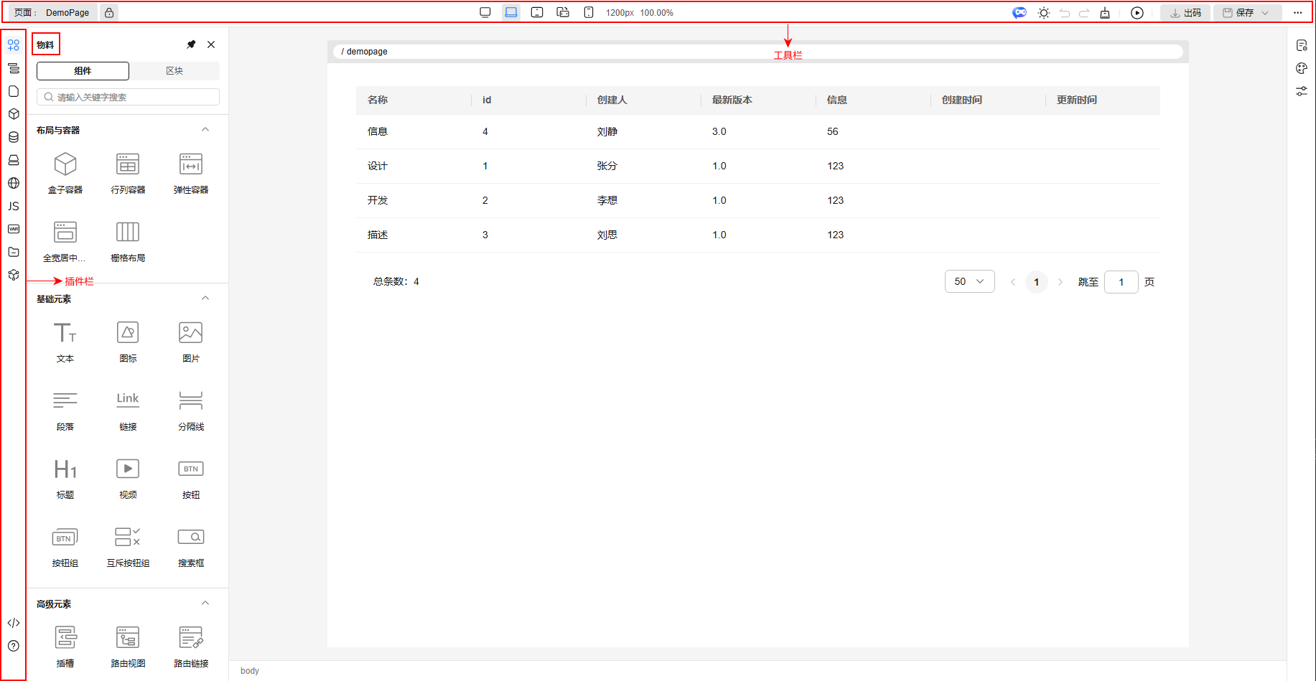Click the 出码 button
1316x681 pixels.
pyautogui.click(x=1185, y=13)
